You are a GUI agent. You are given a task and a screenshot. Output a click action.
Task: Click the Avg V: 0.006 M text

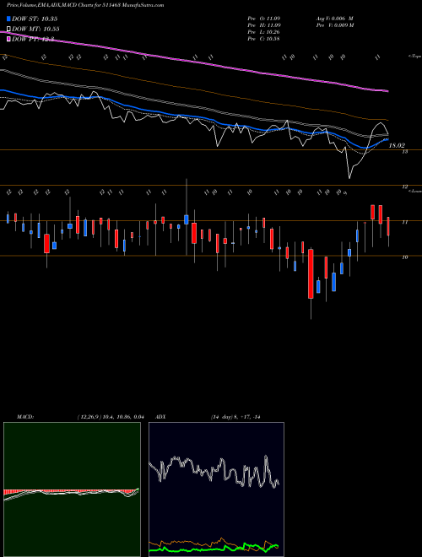tap(334, 19)
